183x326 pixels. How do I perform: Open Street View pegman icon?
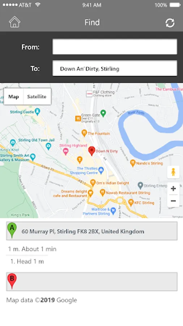point(173,172)
